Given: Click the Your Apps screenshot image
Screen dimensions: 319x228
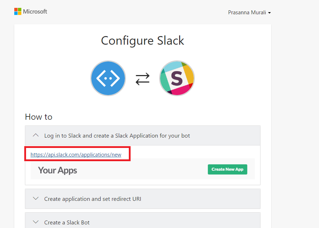Looking at the screenshot, I should 143,169.
